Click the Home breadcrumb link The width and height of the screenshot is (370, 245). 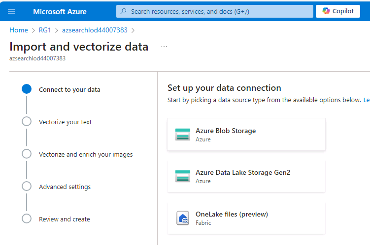(x=19, y=30)
